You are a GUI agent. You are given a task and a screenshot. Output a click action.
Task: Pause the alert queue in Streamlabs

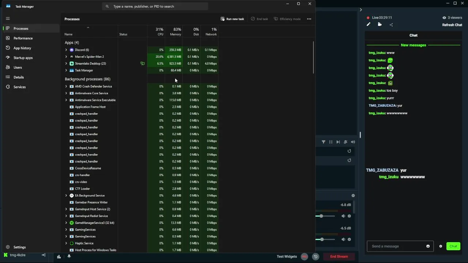tap(331, 142)
